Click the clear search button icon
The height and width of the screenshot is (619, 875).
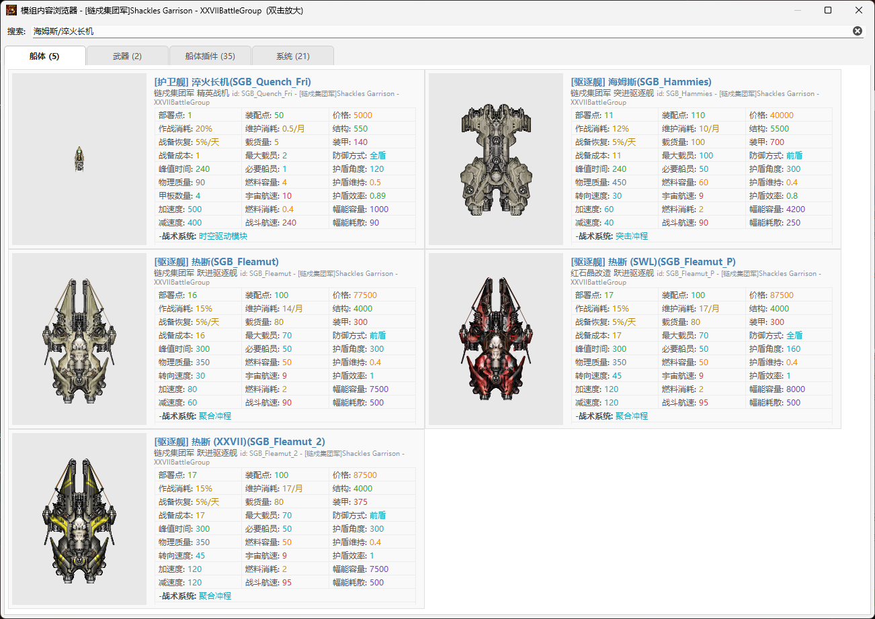(857, 31)
